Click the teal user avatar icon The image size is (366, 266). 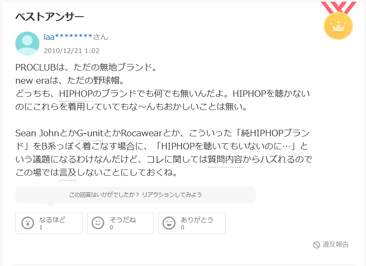tap(27, 43)
